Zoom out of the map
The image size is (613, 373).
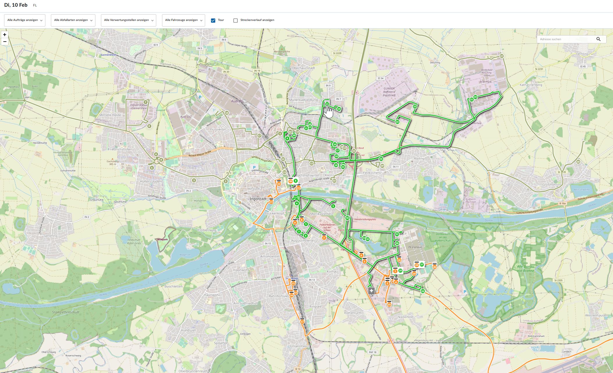pyautogui.click(x=5, y=42)
